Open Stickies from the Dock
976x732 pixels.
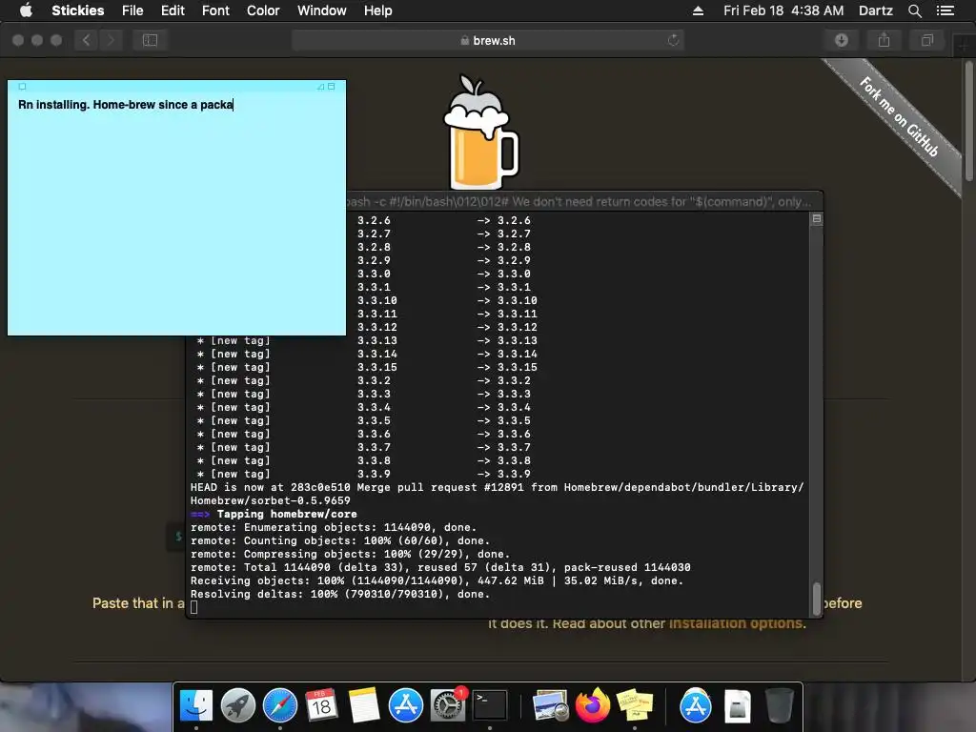point(634,706)
